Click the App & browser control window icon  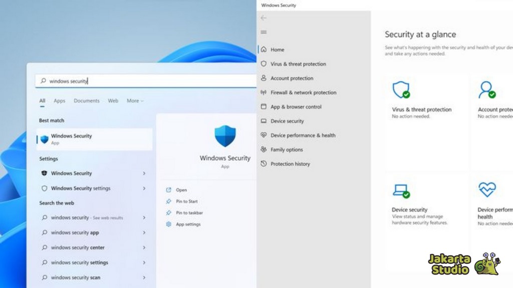264,106
